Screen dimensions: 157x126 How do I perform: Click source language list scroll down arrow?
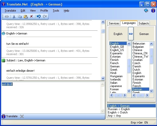(x=129, y=91)
